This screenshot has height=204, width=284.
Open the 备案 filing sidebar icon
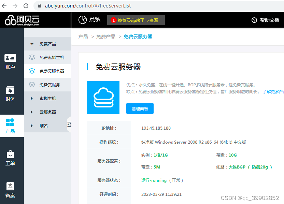click(10, 190)
